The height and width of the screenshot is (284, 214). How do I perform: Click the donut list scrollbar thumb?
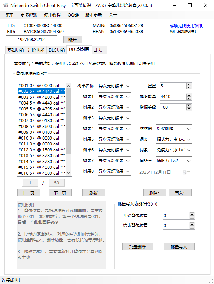tap(68, 121)
